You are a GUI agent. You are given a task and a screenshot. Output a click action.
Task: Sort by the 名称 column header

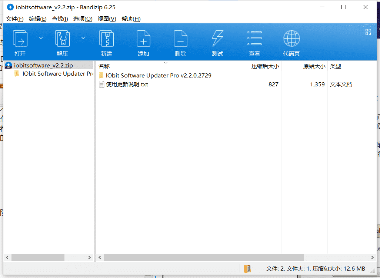(104, 66)
